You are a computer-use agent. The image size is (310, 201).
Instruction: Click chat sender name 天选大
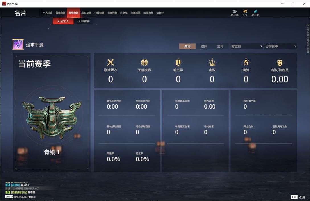16,185
